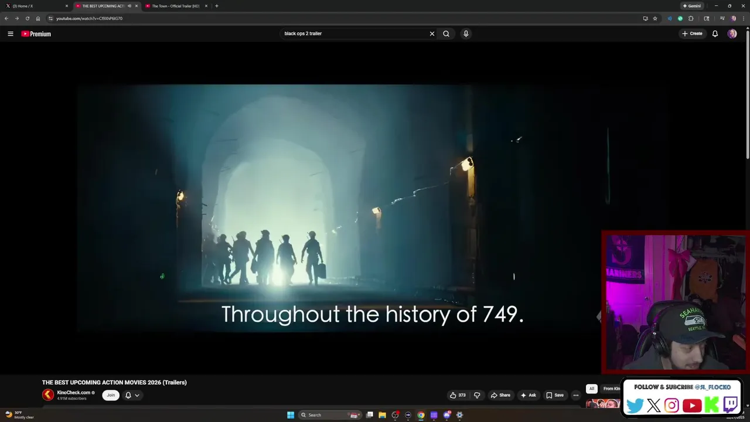Open Chrome from the taskbar

pyautogui.click(x=421, y=415)
